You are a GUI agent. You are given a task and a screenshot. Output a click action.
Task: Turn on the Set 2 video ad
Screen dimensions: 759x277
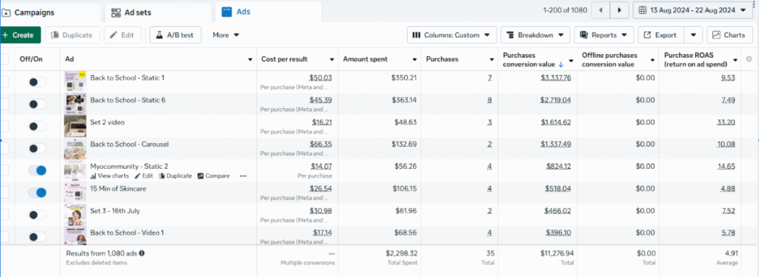tap(37, 126)
